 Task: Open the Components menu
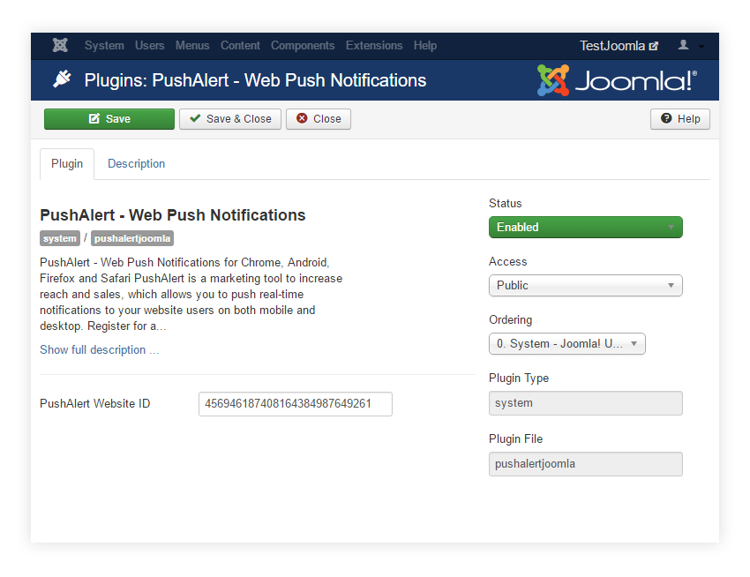pos(303,46)
